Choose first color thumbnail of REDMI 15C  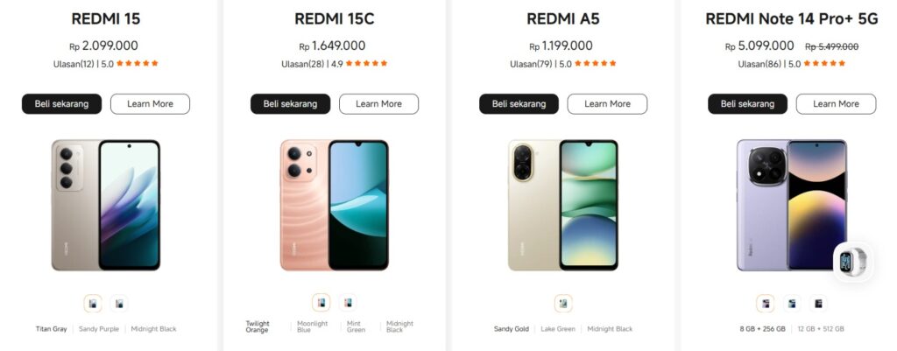click(321, 303)
